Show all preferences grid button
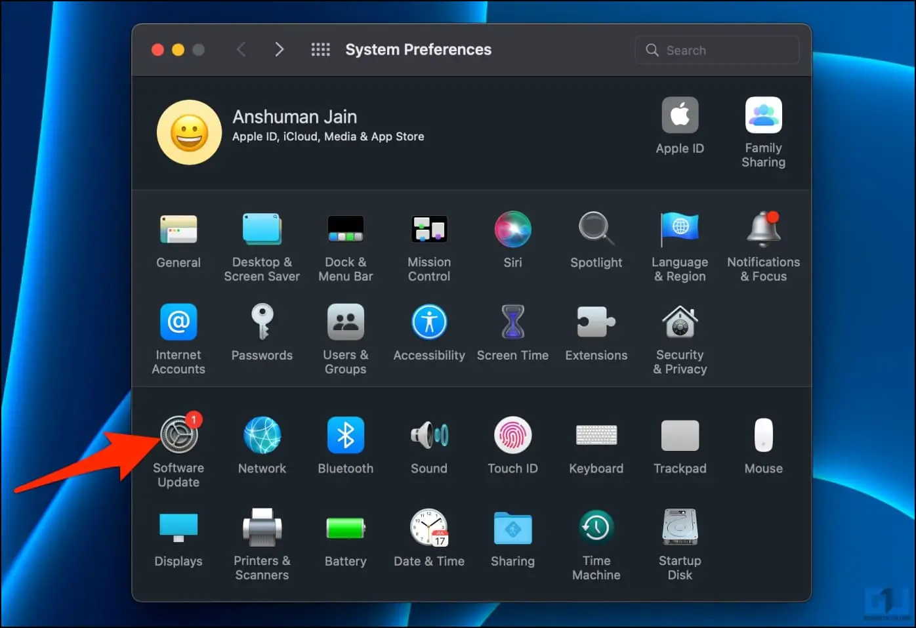The width and height of the screenshot is (916, 628). (320, 50)
